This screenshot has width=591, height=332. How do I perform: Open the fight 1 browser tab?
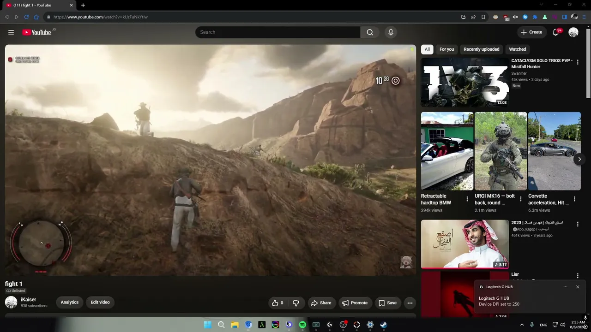tap(39, 5)
